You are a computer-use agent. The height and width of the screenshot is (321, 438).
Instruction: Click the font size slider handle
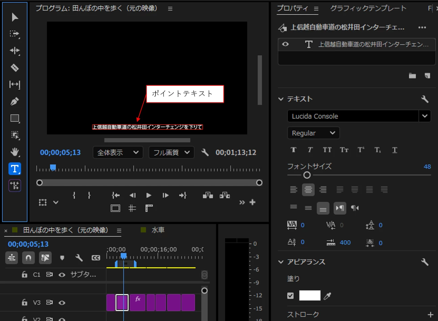[x=307, y=175]
